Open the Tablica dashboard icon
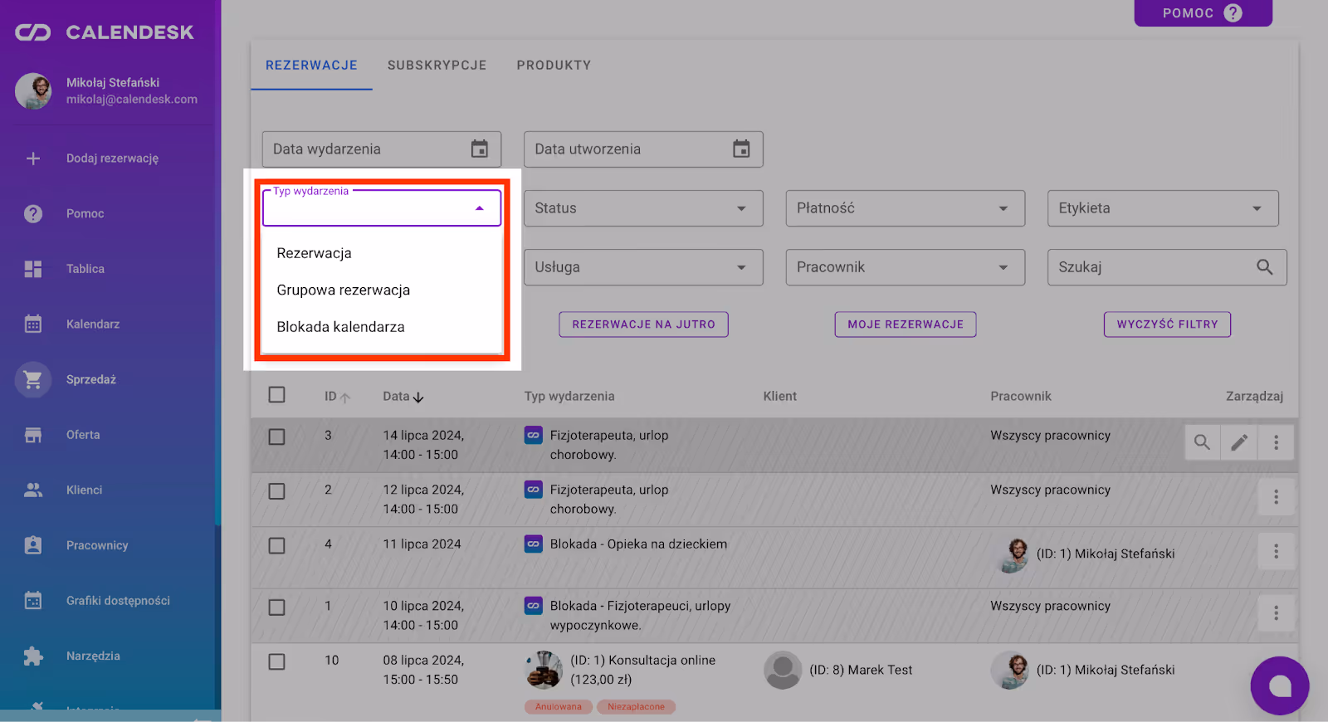Viewport: 1328px width, 722px height. 33,269
